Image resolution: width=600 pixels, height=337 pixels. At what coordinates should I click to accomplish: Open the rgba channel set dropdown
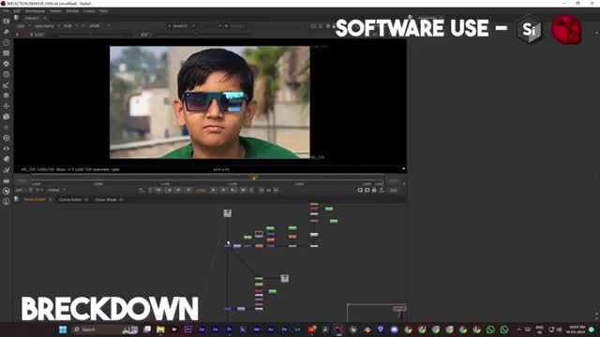point(23,26)
